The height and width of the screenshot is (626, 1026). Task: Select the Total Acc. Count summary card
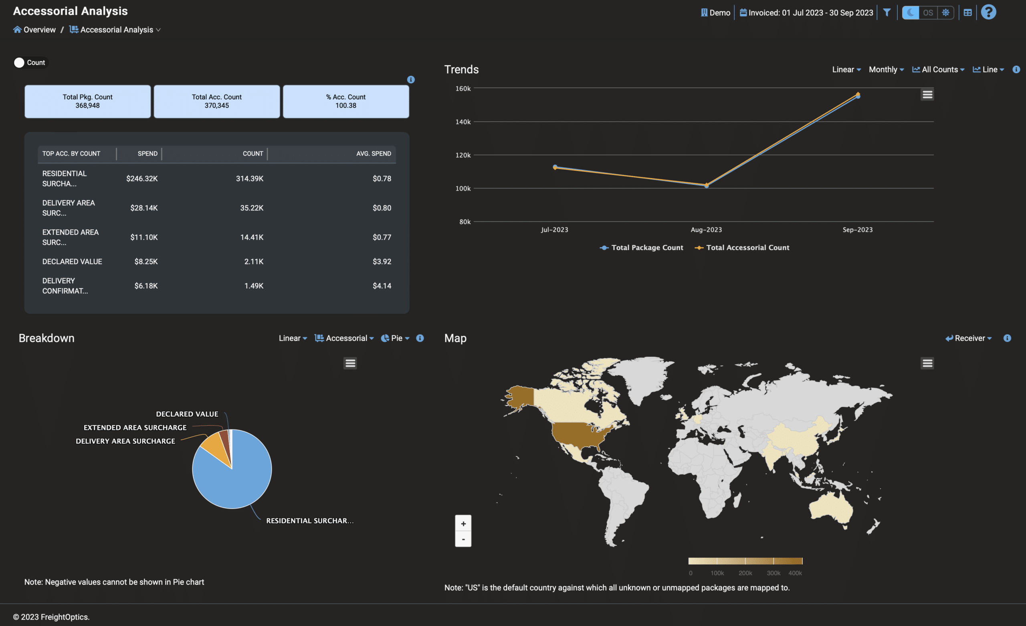(x=216, y=101)
